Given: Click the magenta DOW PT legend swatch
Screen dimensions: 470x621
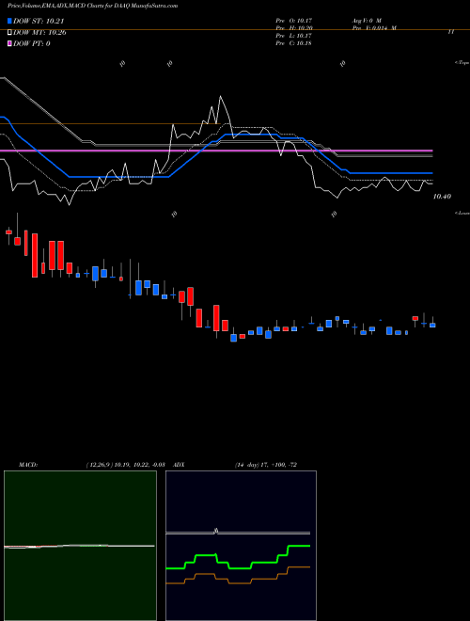Looking at the screenshot, I should click(9, 43).
